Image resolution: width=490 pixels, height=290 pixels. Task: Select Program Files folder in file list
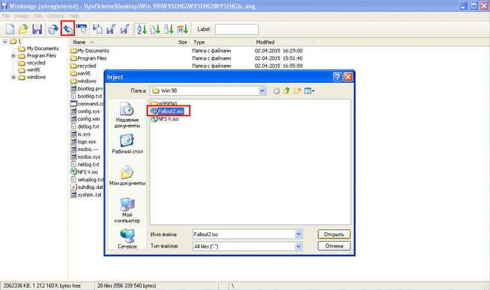coord(88,59)
